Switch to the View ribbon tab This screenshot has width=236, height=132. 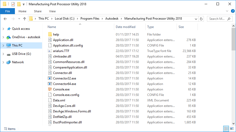(x=52, y=11)
